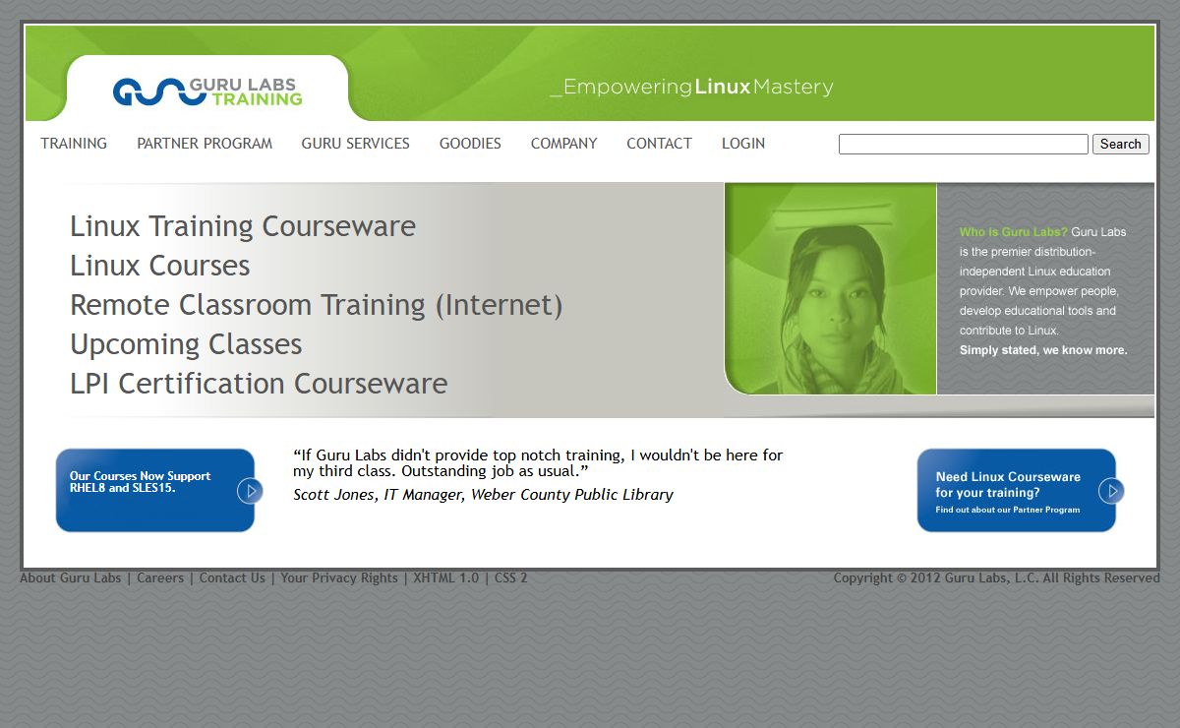The image size is (1180, 728).
Task: Open LPI Certification Courseware link
Action: [259, 384]
